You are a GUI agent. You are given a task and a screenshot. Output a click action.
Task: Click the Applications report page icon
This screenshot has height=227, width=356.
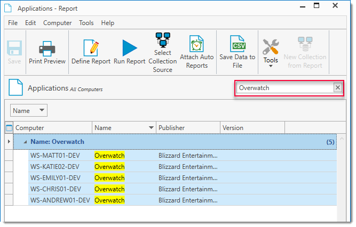(x=15, y=87)
